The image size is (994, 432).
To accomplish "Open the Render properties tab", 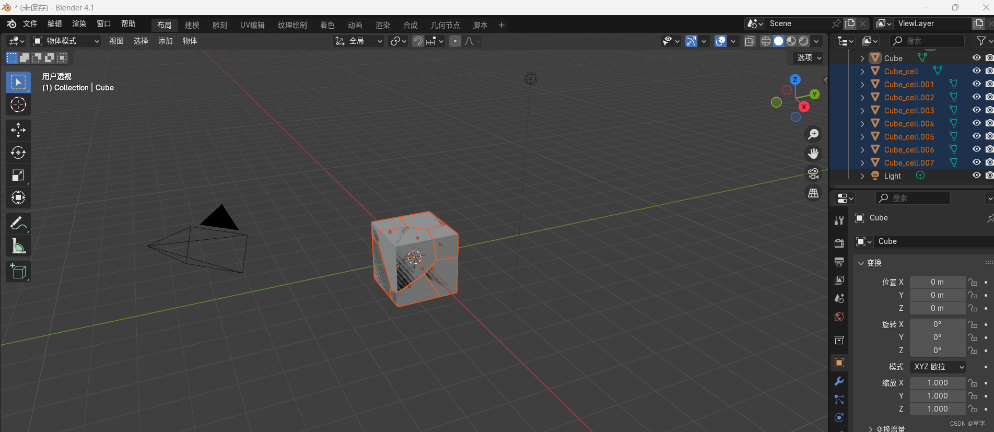I will click(839, 243).
